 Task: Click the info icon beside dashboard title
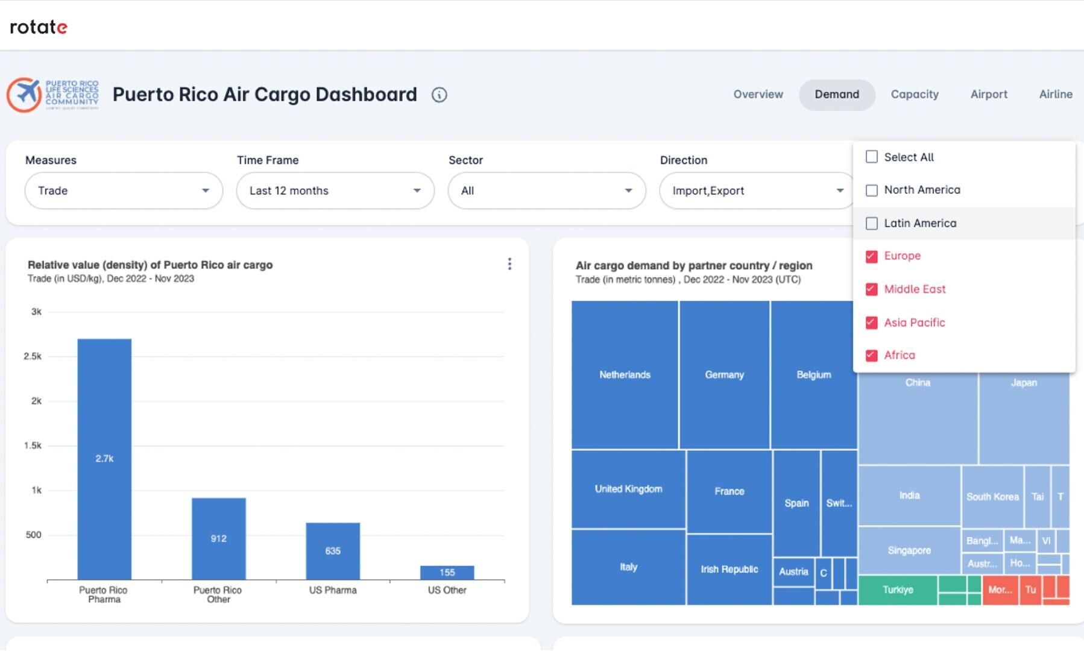click(x=439, y=95)
